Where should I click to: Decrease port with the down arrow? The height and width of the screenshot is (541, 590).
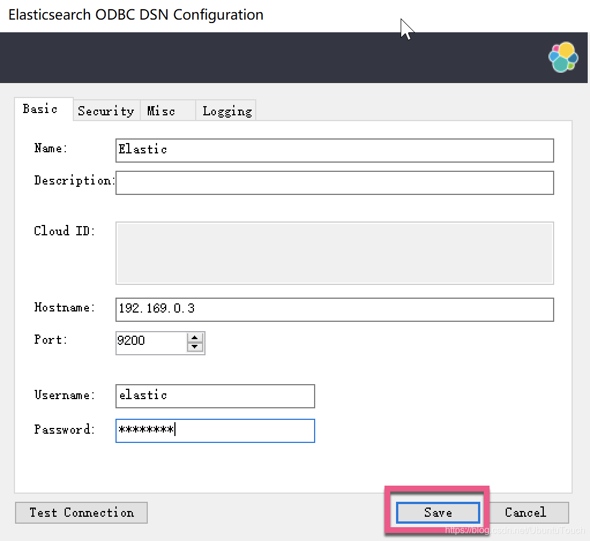195,347
